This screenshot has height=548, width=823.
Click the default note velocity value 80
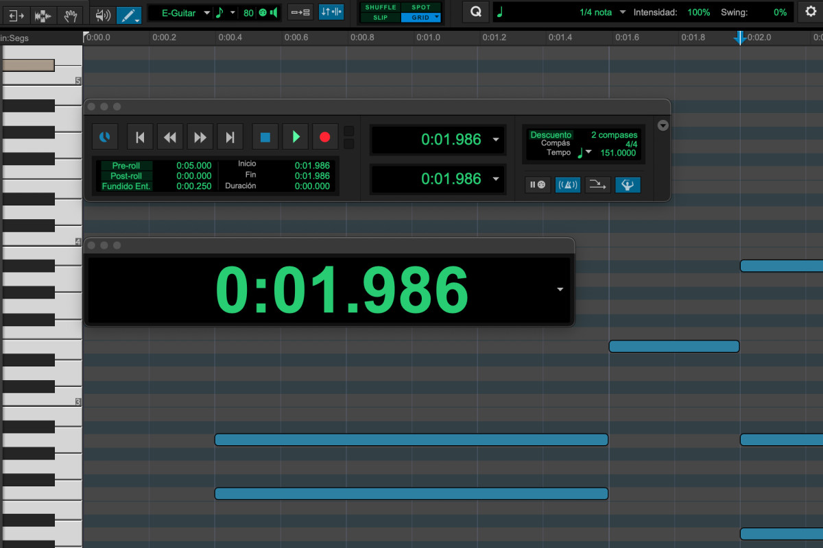coord(248,12)
